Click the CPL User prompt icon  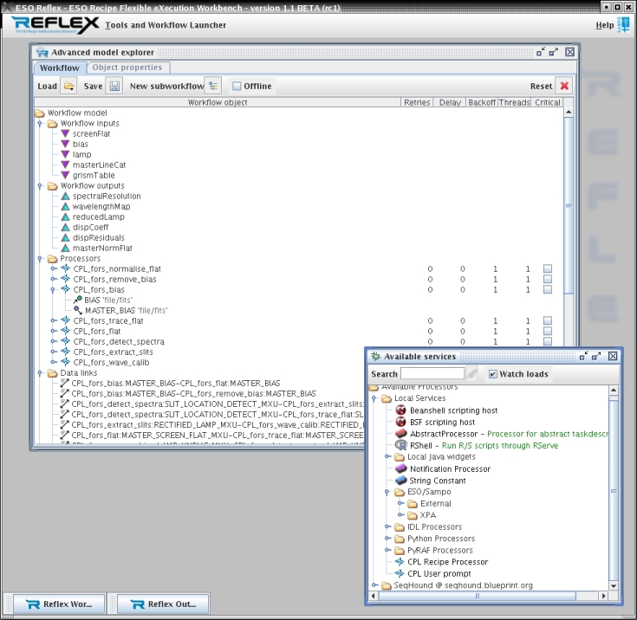click(400, 574)
